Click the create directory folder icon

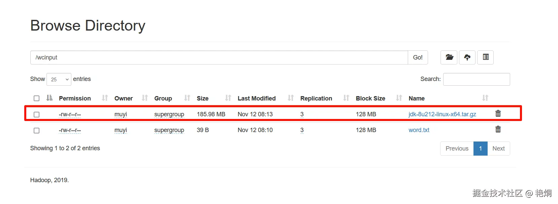tap(449, 57)
